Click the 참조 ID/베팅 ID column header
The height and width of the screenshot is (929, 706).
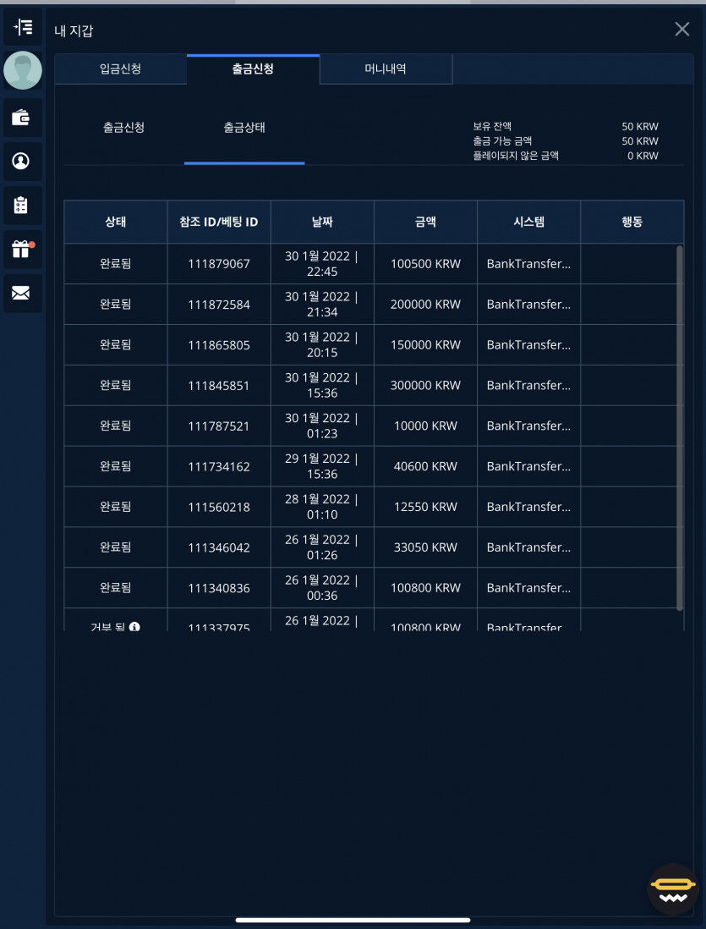(x=218, y=223)
